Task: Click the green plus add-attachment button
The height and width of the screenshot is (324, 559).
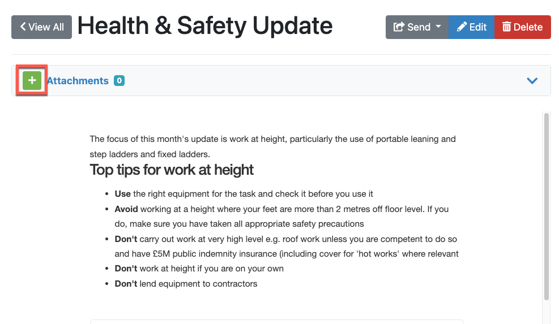Action: (32, 81)
